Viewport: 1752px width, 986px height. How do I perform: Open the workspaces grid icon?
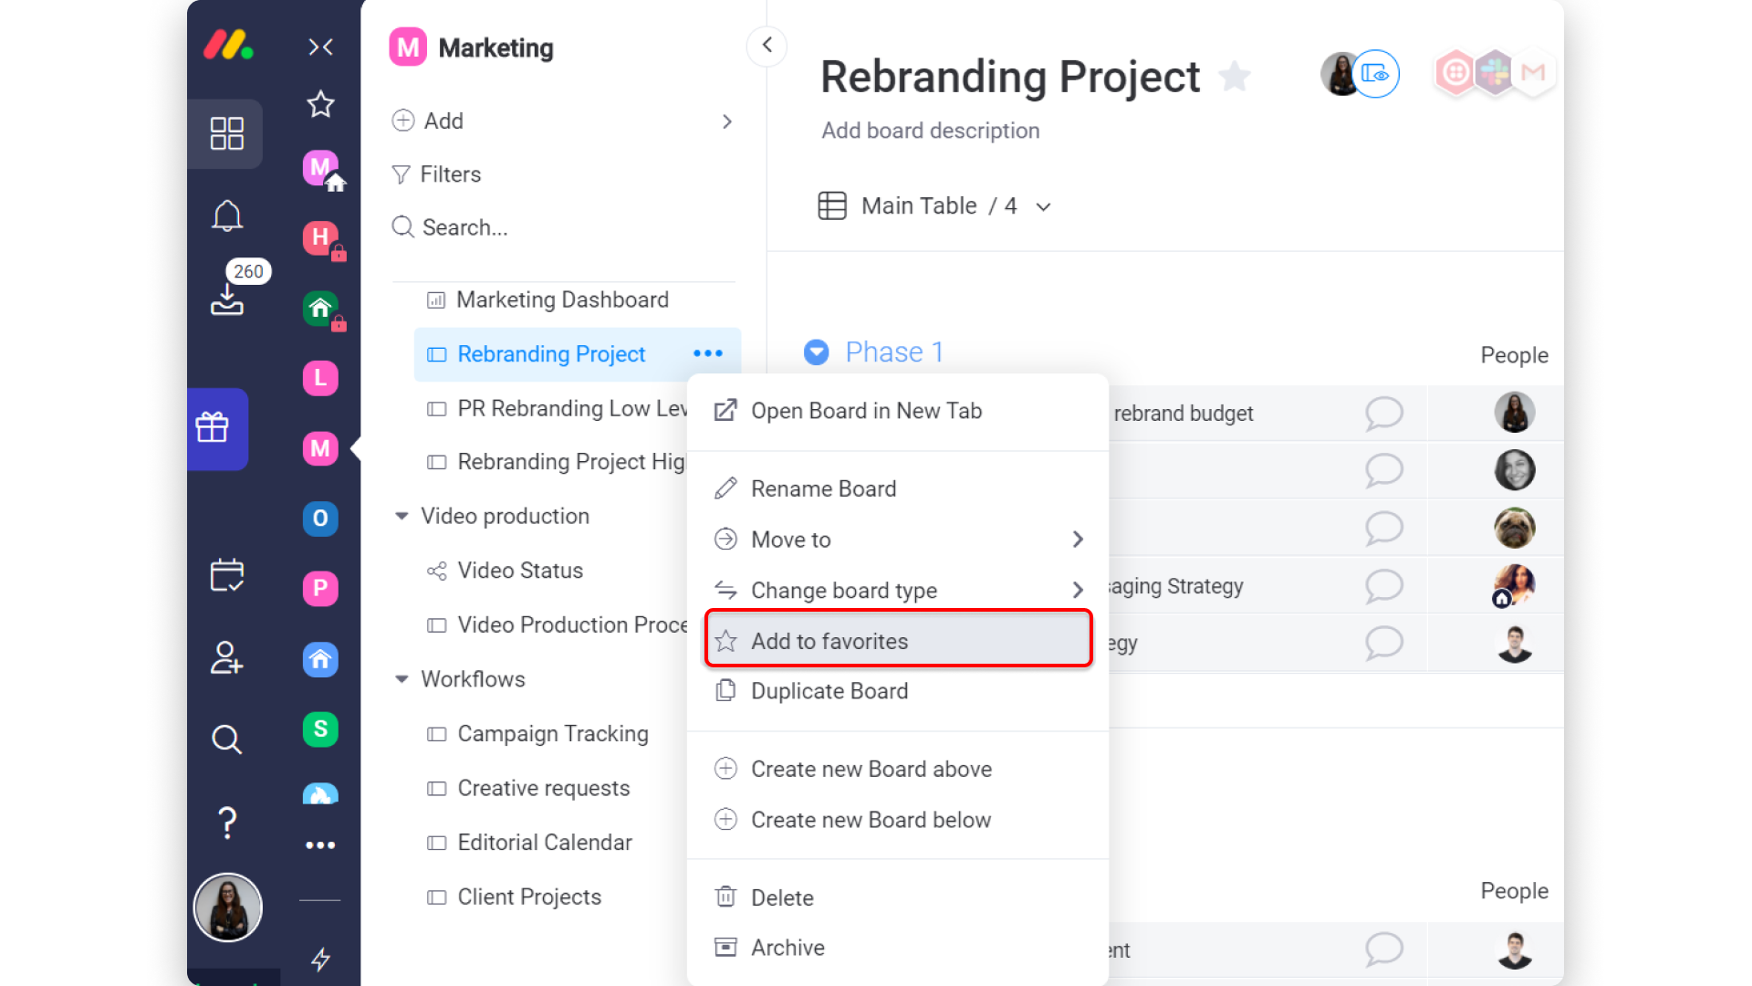pyautogui.click(x=226, y=133)
